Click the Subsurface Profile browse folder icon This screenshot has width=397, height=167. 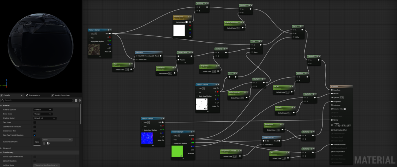tap(48, 143)
